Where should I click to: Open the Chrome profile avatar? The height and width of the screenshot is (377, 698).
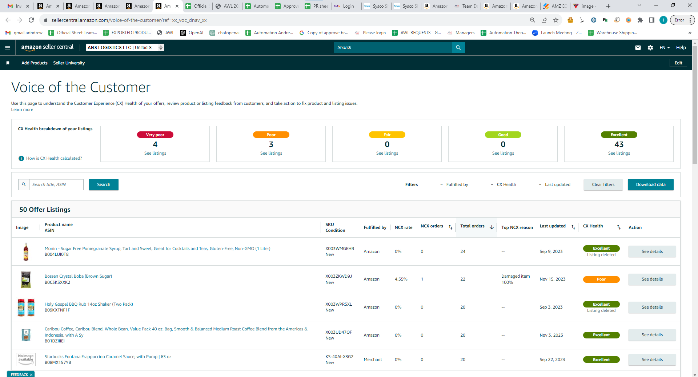click(x=663, y=20)
